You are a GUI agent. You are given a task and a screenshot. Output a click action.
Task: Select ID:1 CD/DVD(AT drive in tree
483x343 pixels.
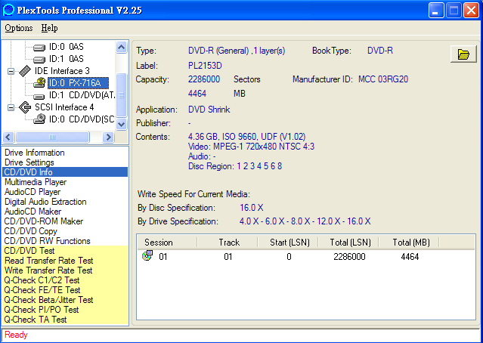pyautogui.click(x=82, y=95)
